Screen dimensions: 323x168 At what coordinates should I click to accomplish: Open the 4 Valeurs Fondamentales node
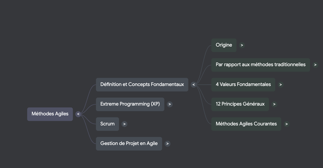pyautogui.click(x=243, y=85)
